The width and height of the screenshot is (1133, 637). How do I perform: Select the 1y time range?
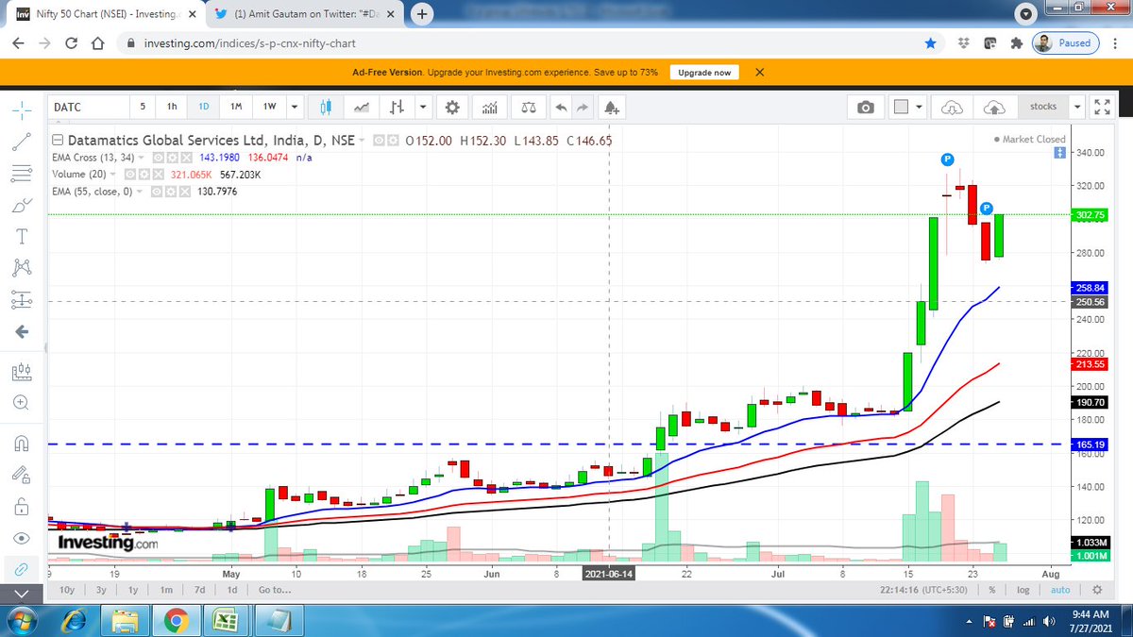click(131, 589)
